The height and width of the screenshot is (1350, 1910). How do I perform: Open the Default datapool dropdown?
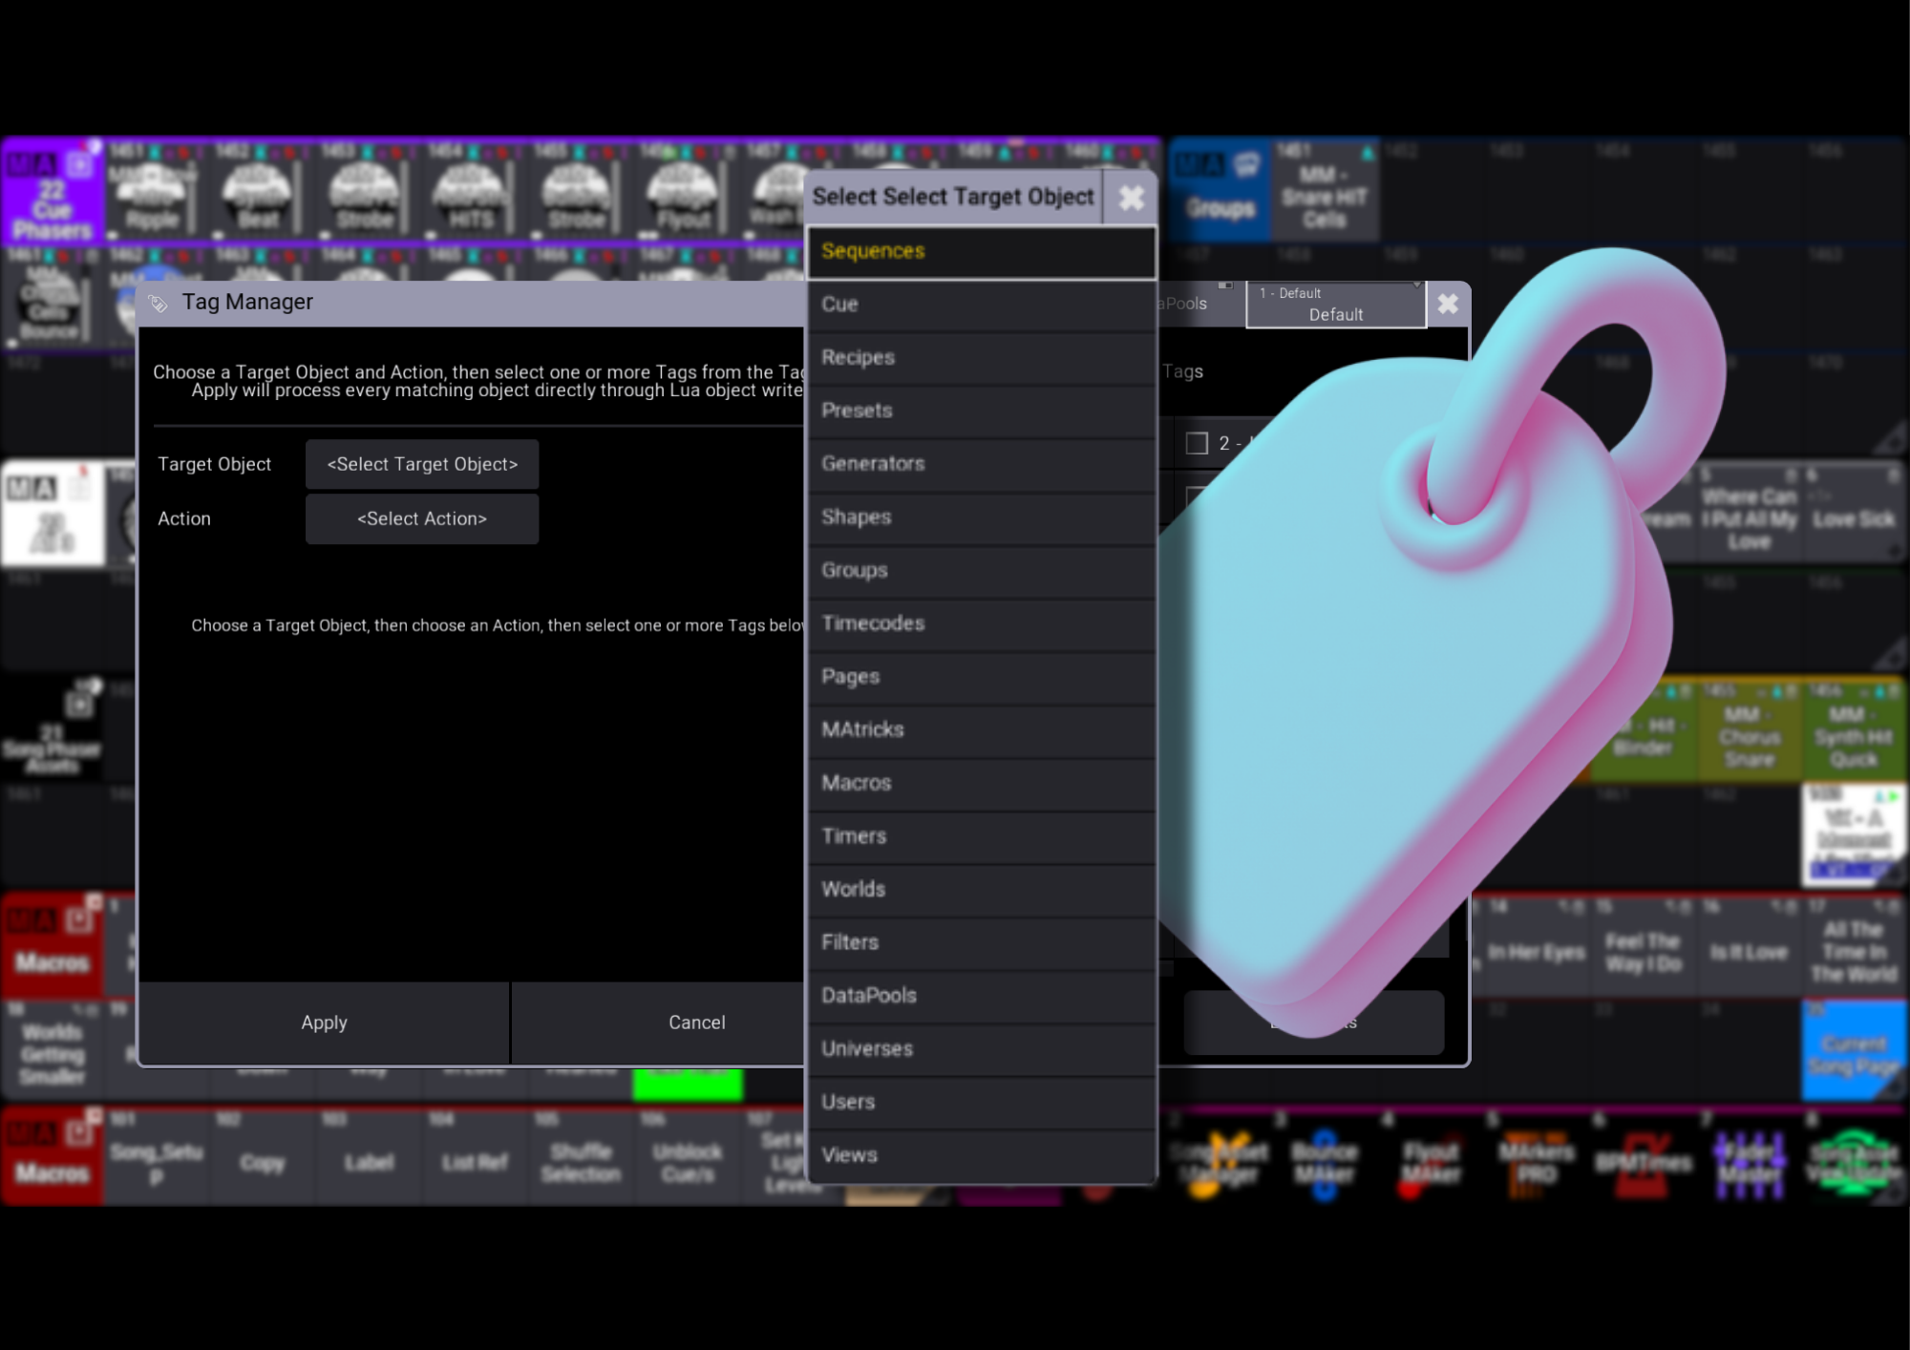click(x=1336, y=305)
